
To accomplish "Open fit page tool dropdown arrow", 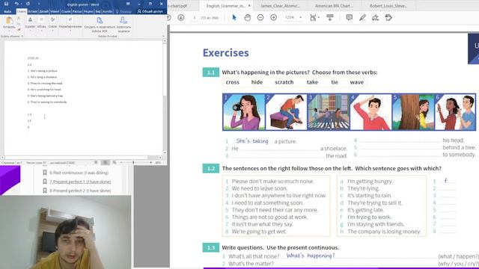I will (x=319, y=18).
